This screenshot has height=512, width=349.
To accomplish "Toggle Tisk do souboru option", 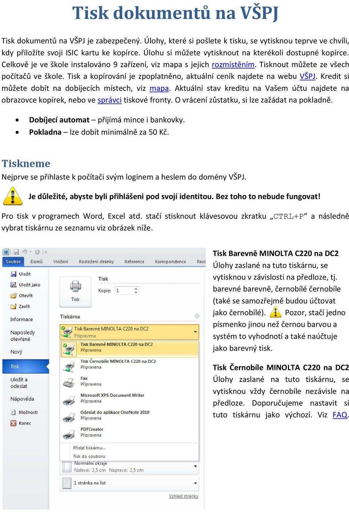I will [x=89, y=456].
